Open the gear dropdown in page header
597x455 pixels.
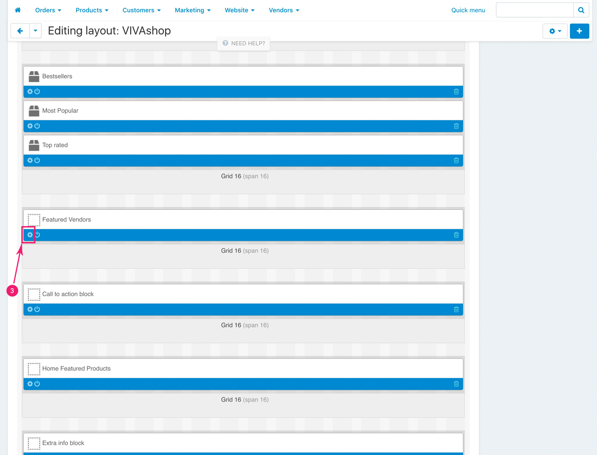[555, 31]
